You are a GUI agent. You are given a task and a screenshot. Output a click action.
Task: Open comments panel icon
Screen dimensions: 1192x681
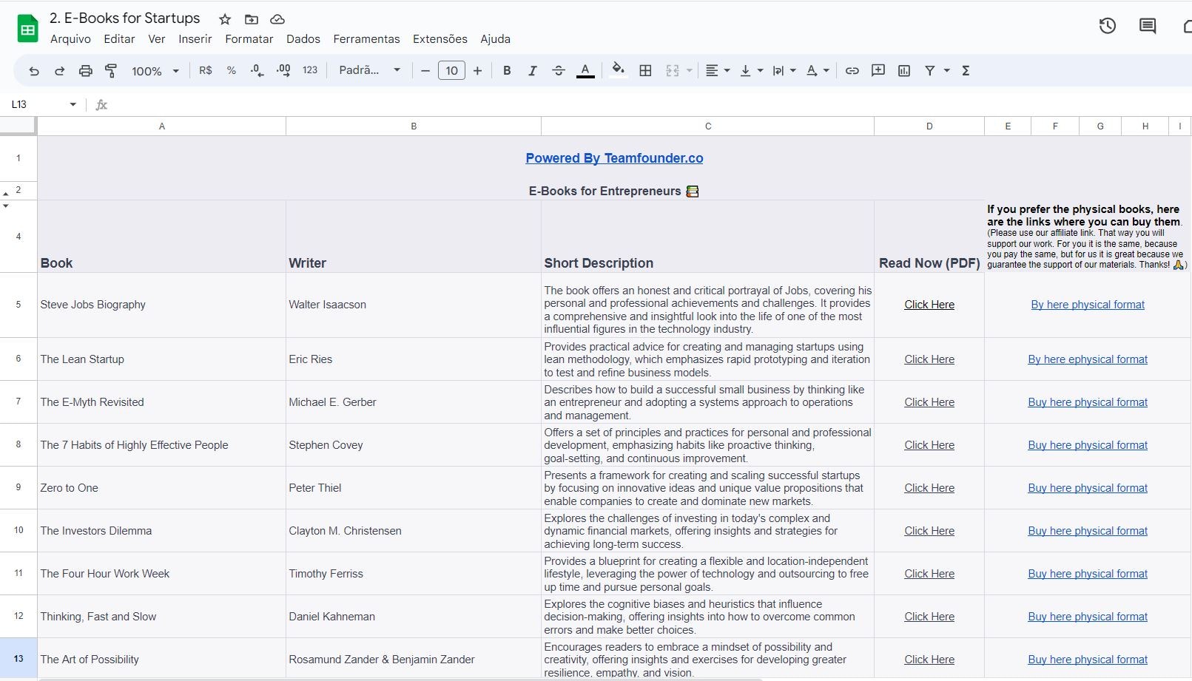point(1148,26)
